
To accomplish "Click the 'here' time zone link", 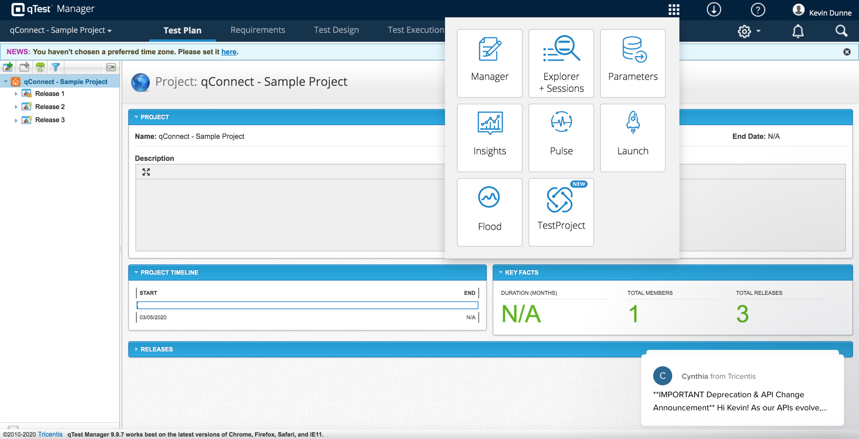I will click(229, 52).
